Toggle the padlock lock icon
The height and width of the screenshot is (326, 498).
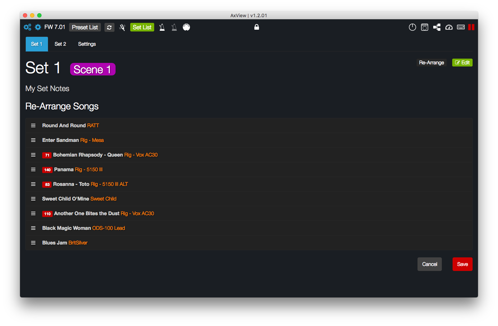point(257,27)
